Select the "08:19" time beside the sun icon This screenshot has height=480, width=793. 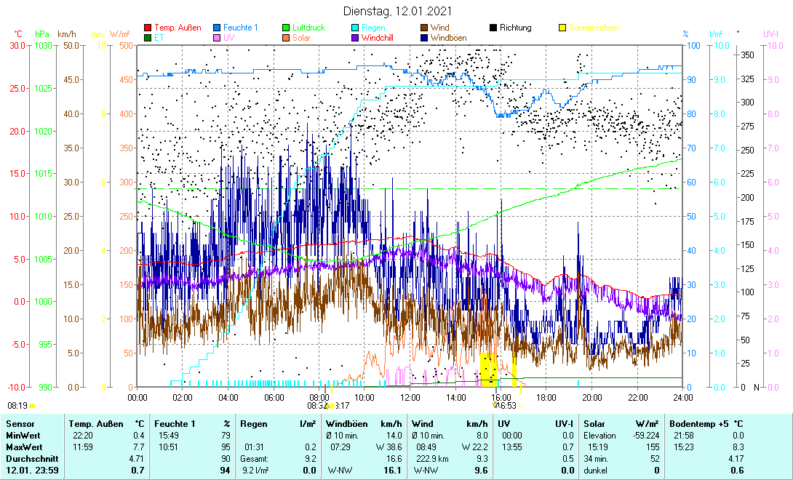[17, 406]
